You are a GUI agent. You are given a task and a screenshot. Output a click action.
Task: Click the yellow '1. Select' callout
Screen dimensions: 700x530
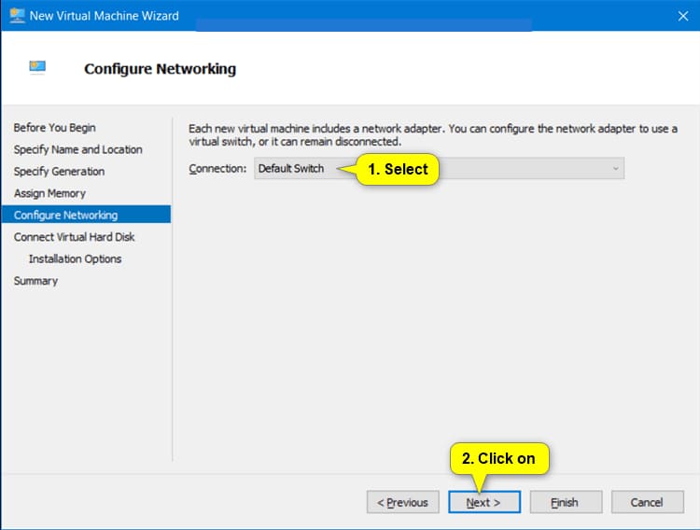tap(399, 169)
